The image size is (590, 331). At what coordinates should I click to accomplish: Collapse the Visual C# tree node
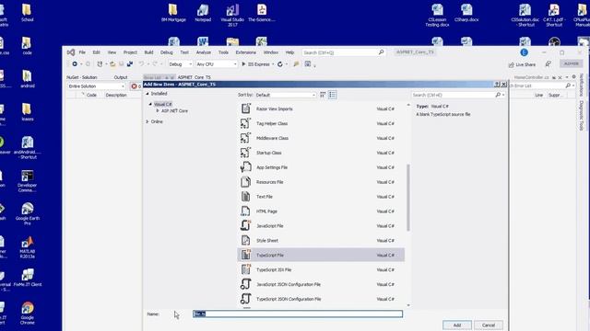(150, 104)
